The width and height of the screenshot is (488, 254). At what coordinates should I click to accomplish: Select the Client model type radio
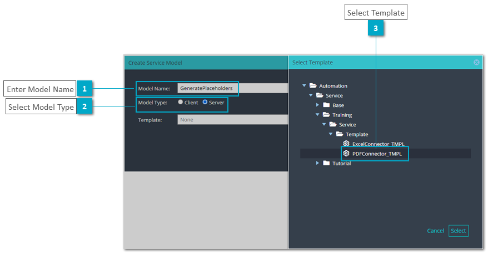tap(181, 102)
